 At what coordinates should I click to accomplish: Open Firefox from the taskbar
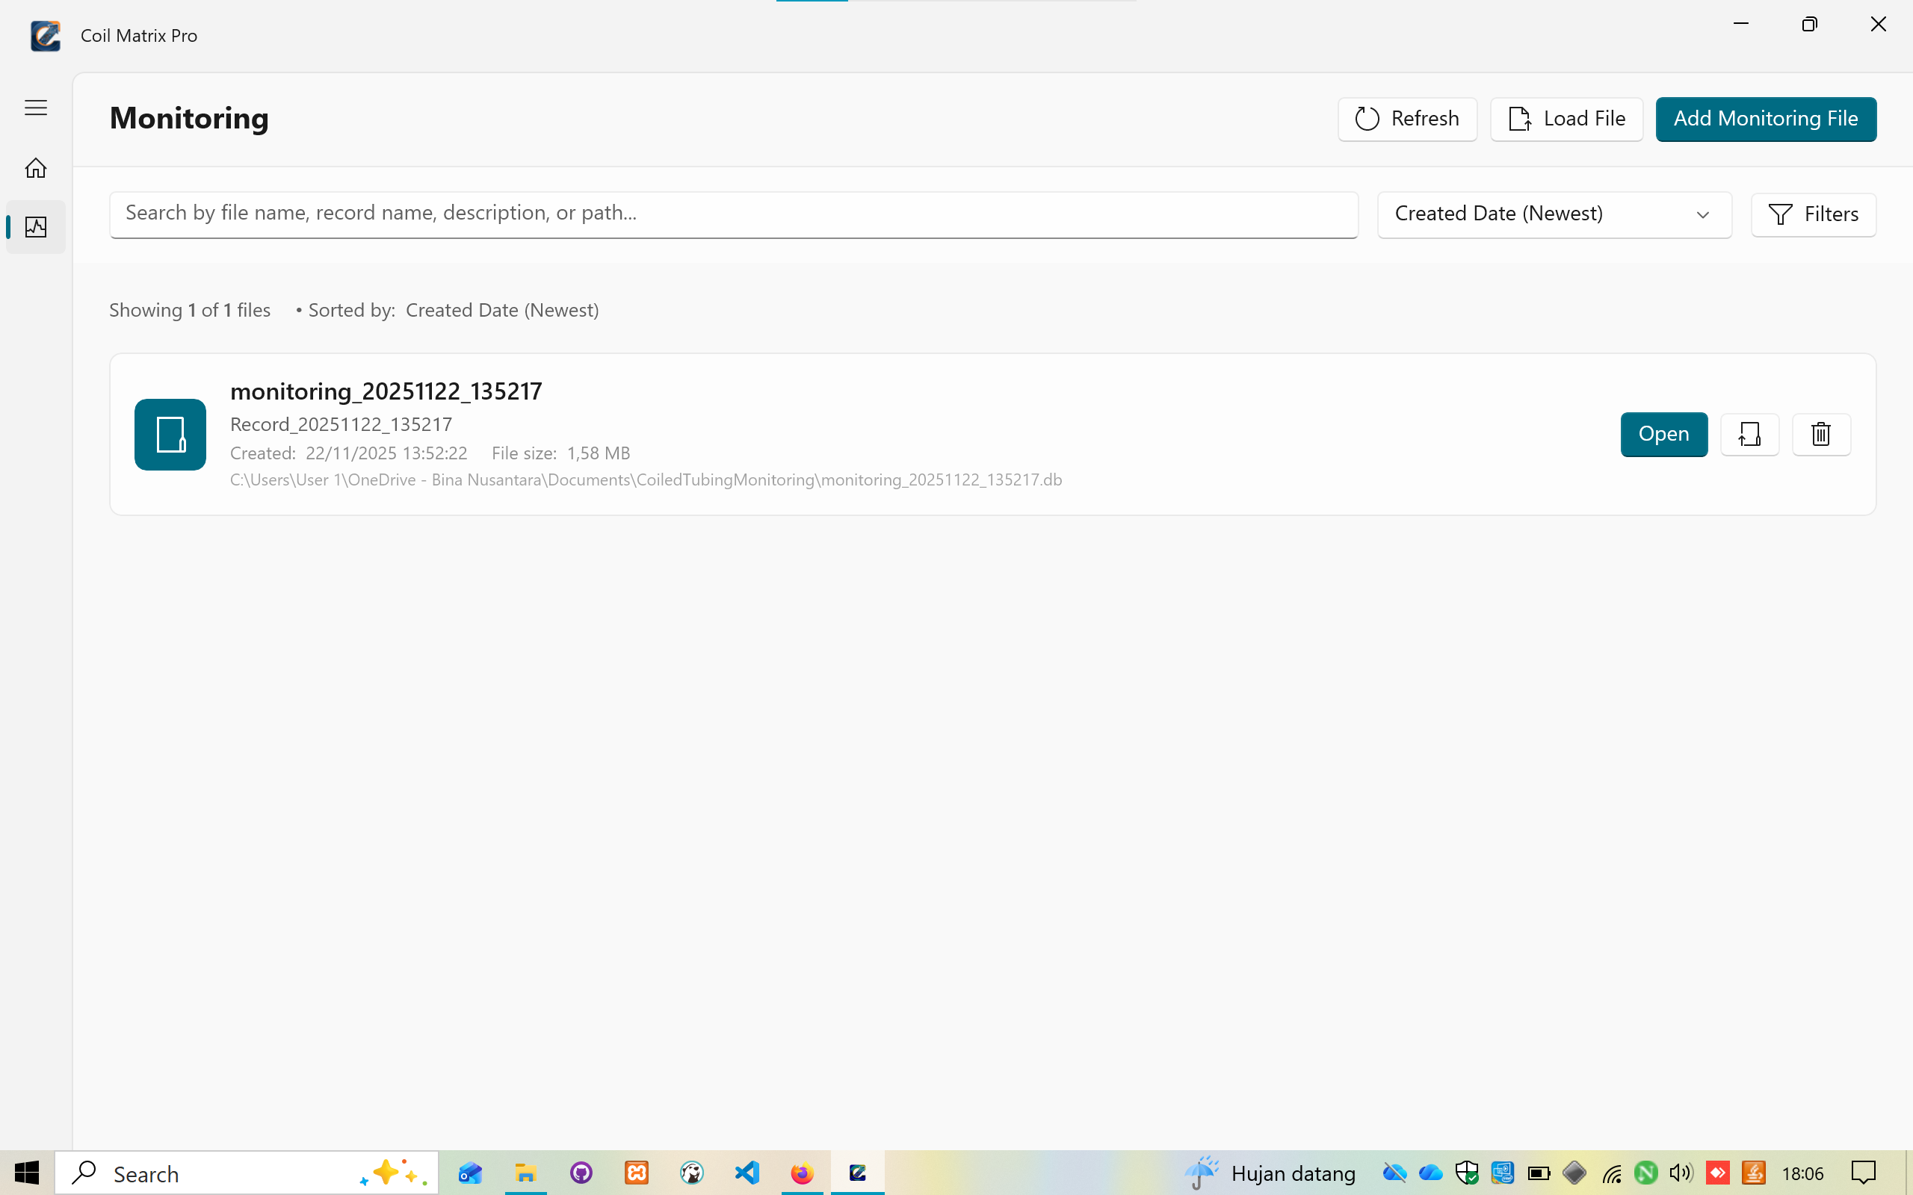click(802, 1173)
